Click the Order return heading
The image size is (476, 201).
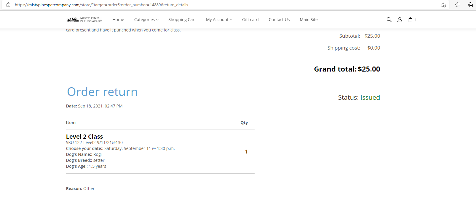tap(102, 92)
